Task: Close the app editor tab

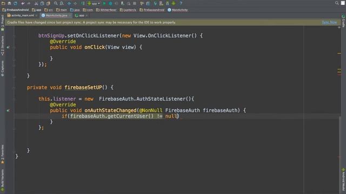Action: click(x=86, y=16)
